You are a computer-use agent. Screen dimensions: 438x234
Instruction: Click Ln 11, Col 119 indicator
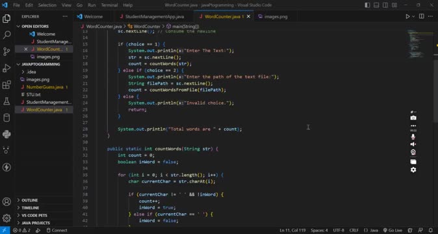click(292, 230)
